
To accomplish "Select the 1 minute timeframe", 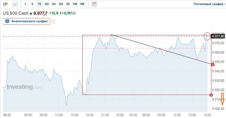I will click(25, 4).
